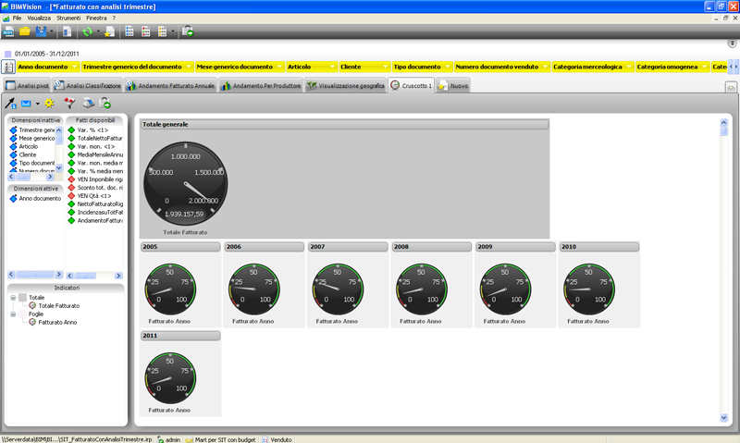Image resolution: width=740 pixels, height=443 pixels.
Task: Select Var. % <1> fact
Action: tap(92, 130)
